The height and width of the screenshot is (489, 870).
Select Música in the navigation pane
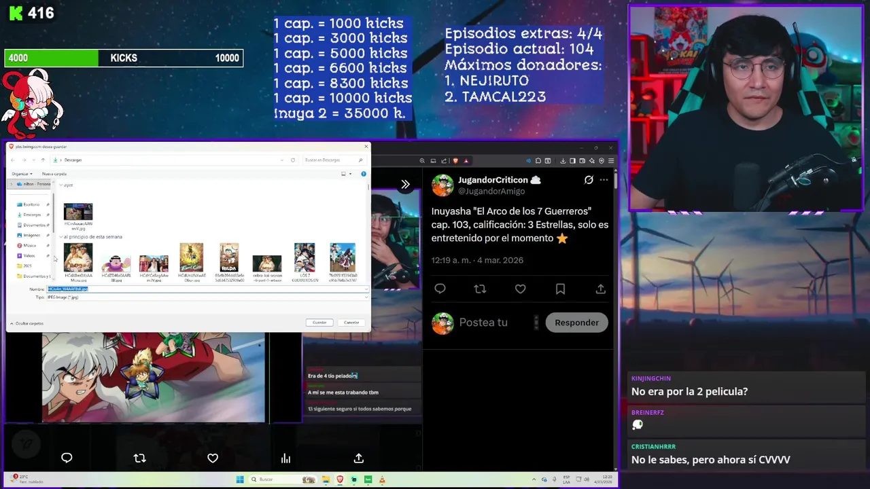tap(29, 245)
